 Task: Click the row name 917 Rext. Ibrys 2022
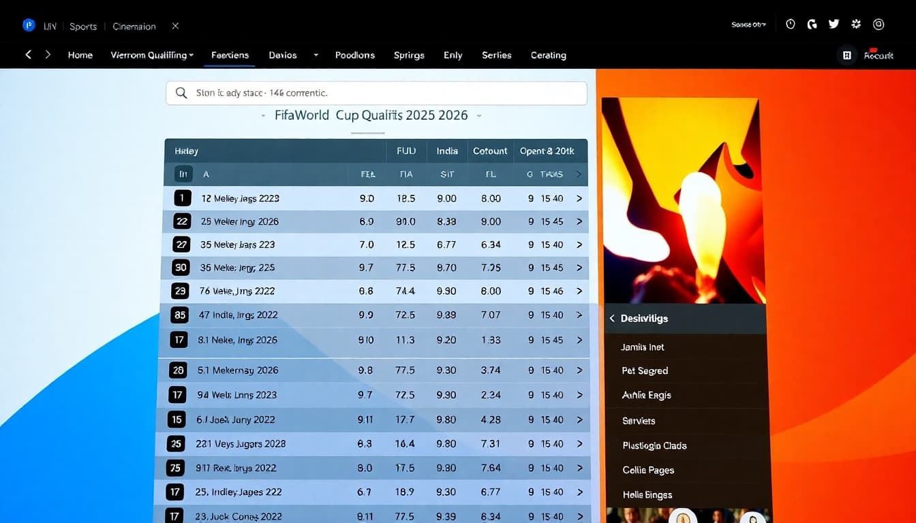[236, 469]
